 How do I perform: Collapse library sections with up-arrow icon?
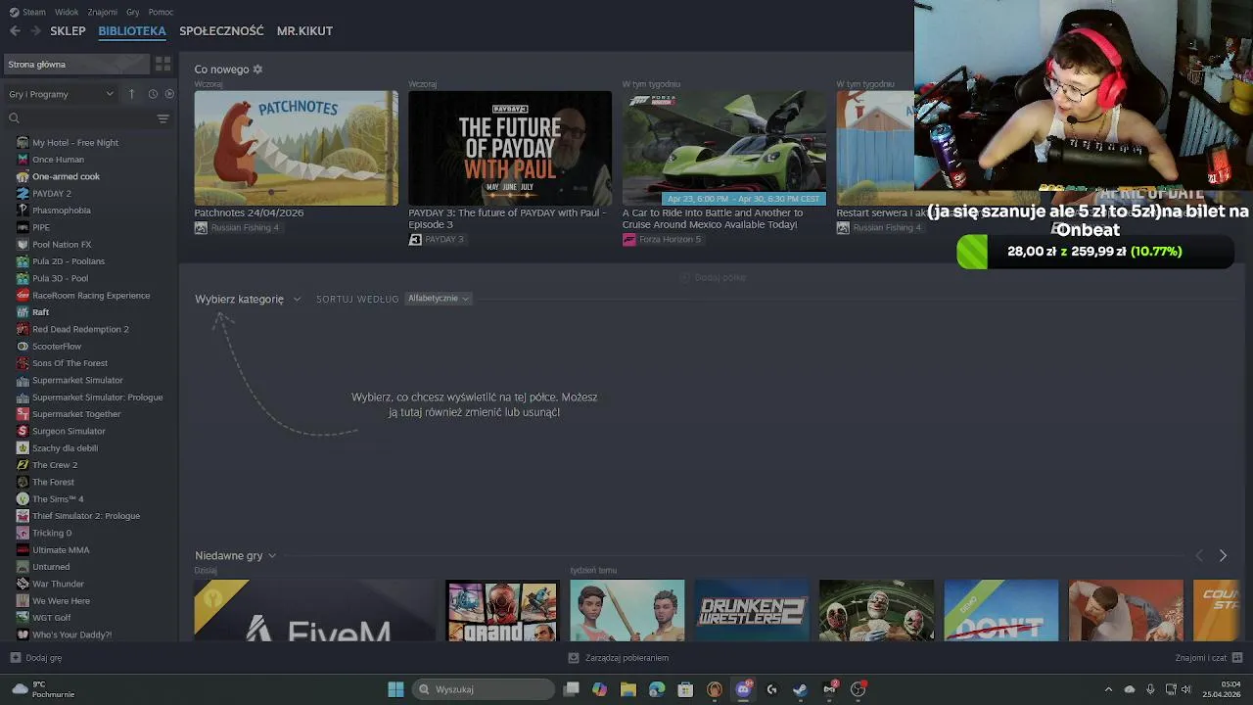coord(131,94)
